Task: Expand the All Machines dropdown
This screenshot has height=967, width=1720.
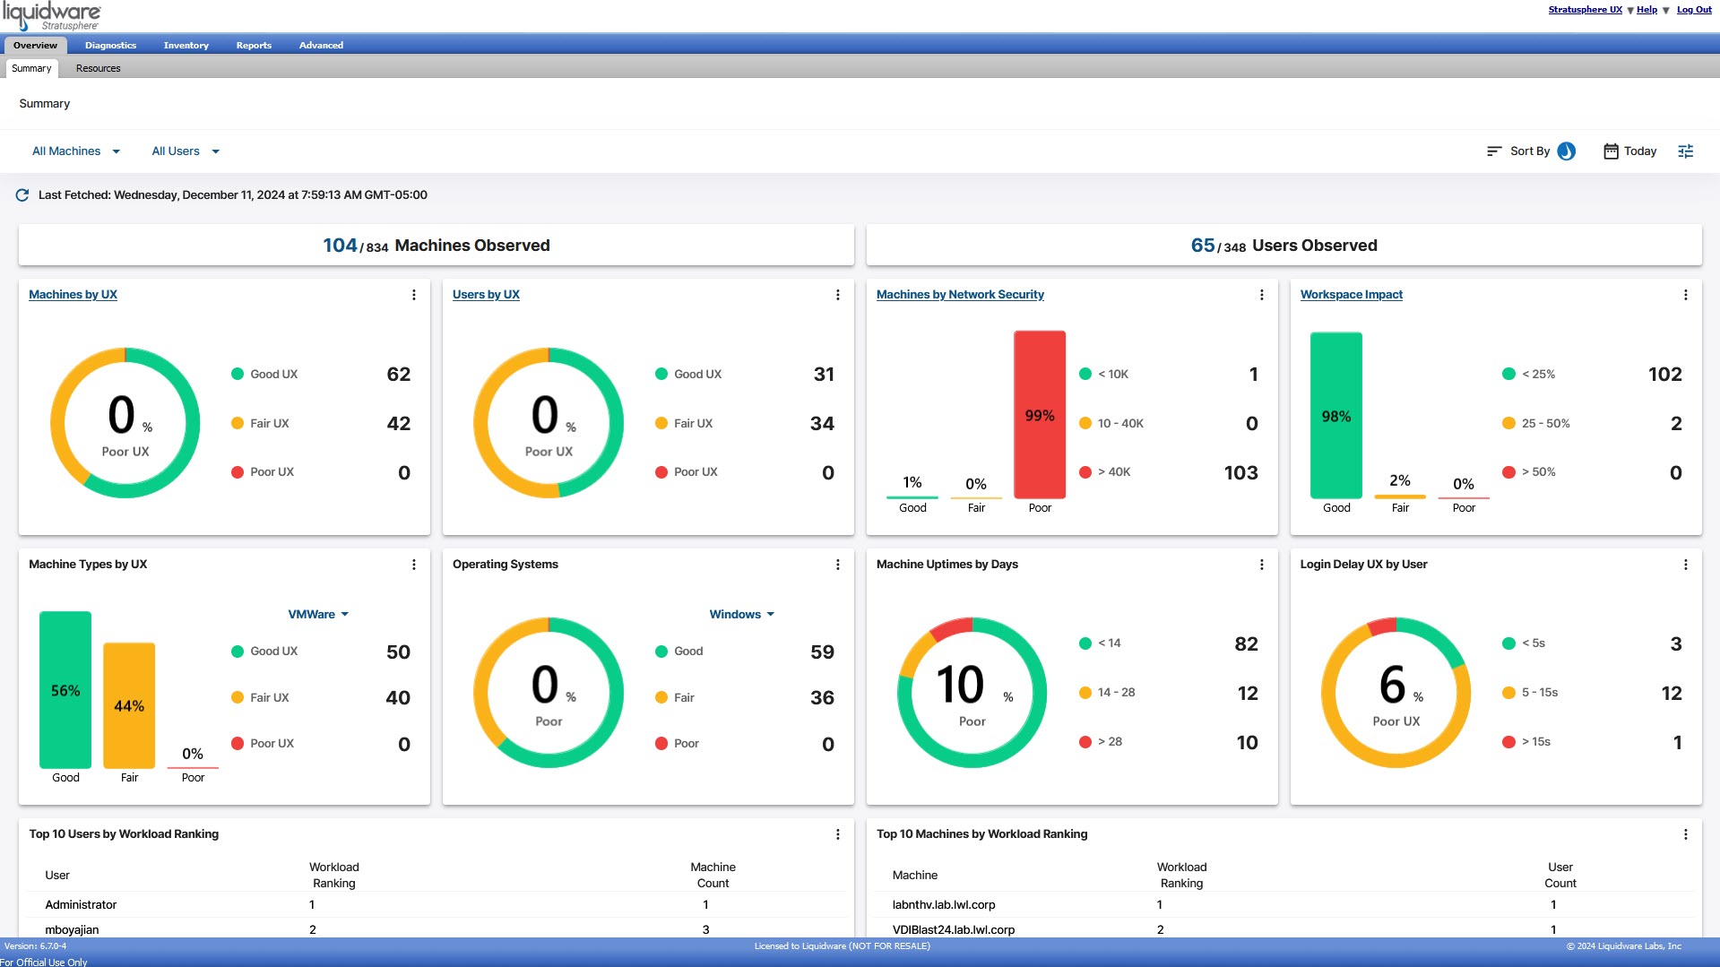Action: click(x=76, y=151)
